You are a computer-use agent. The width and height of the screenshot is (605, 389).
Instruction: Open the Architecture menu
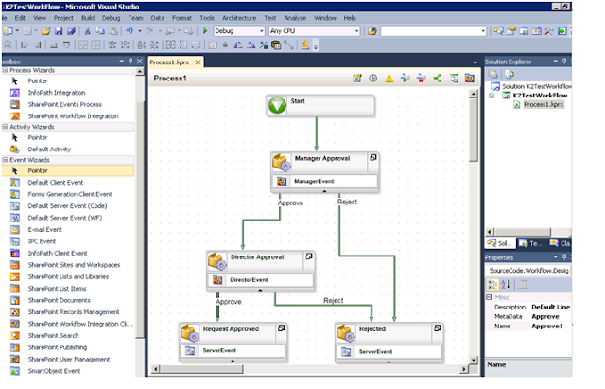point(239,18)
